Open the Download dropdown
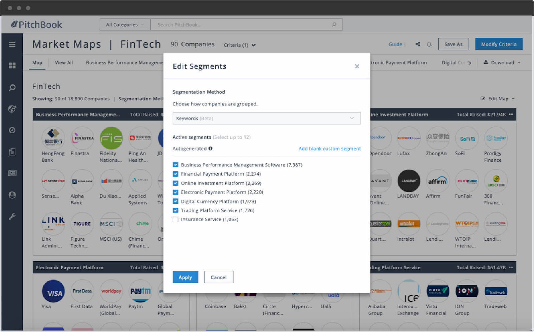Image resolution: width=534 pixels, height=332 pixels. click(x=502, y=62)
